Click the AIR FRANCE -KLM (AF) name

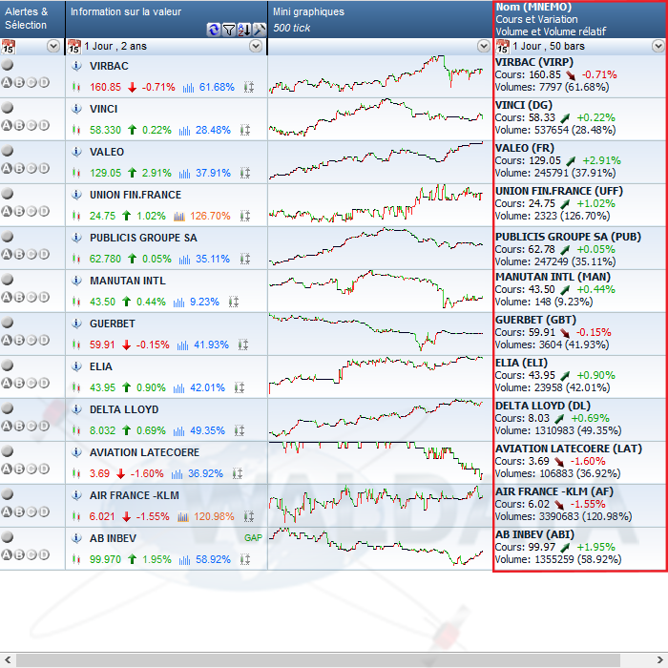click(553, 491)
